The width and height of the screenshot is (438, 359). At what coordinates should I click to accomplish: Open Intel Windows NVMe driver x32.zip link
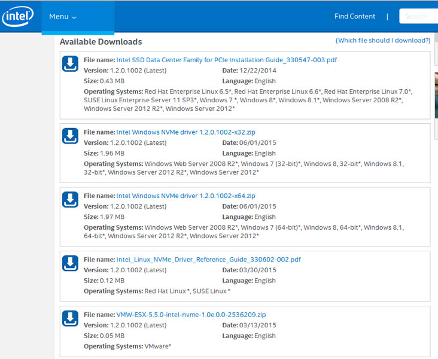point(185,132)
